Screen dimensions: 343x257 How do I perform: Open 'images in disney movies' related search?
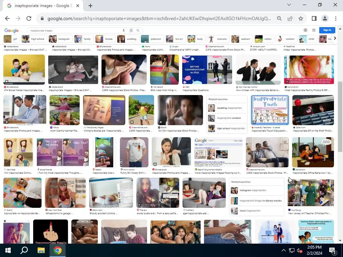click(x=256, y=201)
